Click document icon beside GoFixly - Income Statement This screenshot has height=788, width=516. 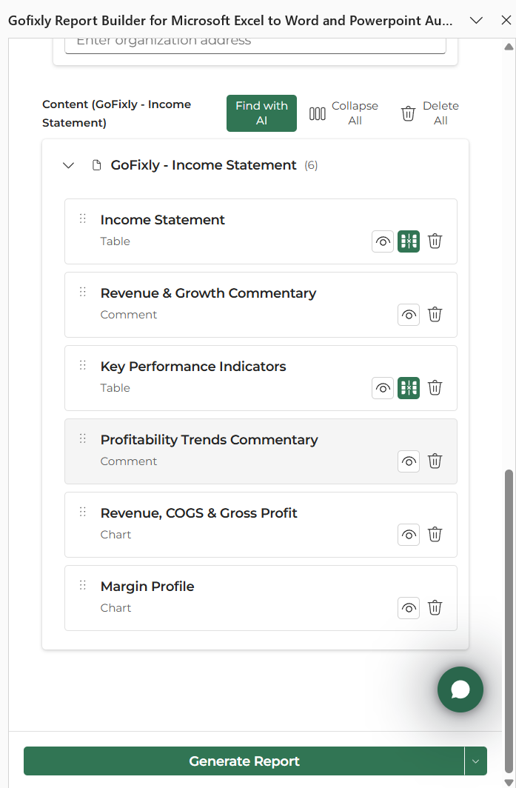coord(97,165)
